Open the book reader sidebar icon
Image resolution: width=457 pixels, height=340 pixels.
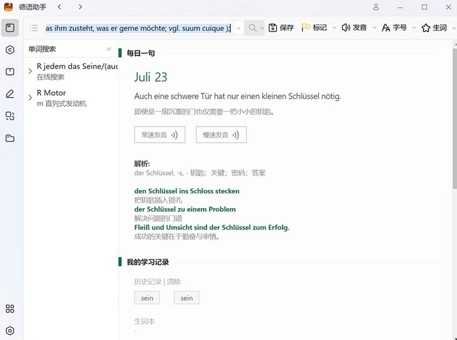pyautogui.click(x=10, y=72)
